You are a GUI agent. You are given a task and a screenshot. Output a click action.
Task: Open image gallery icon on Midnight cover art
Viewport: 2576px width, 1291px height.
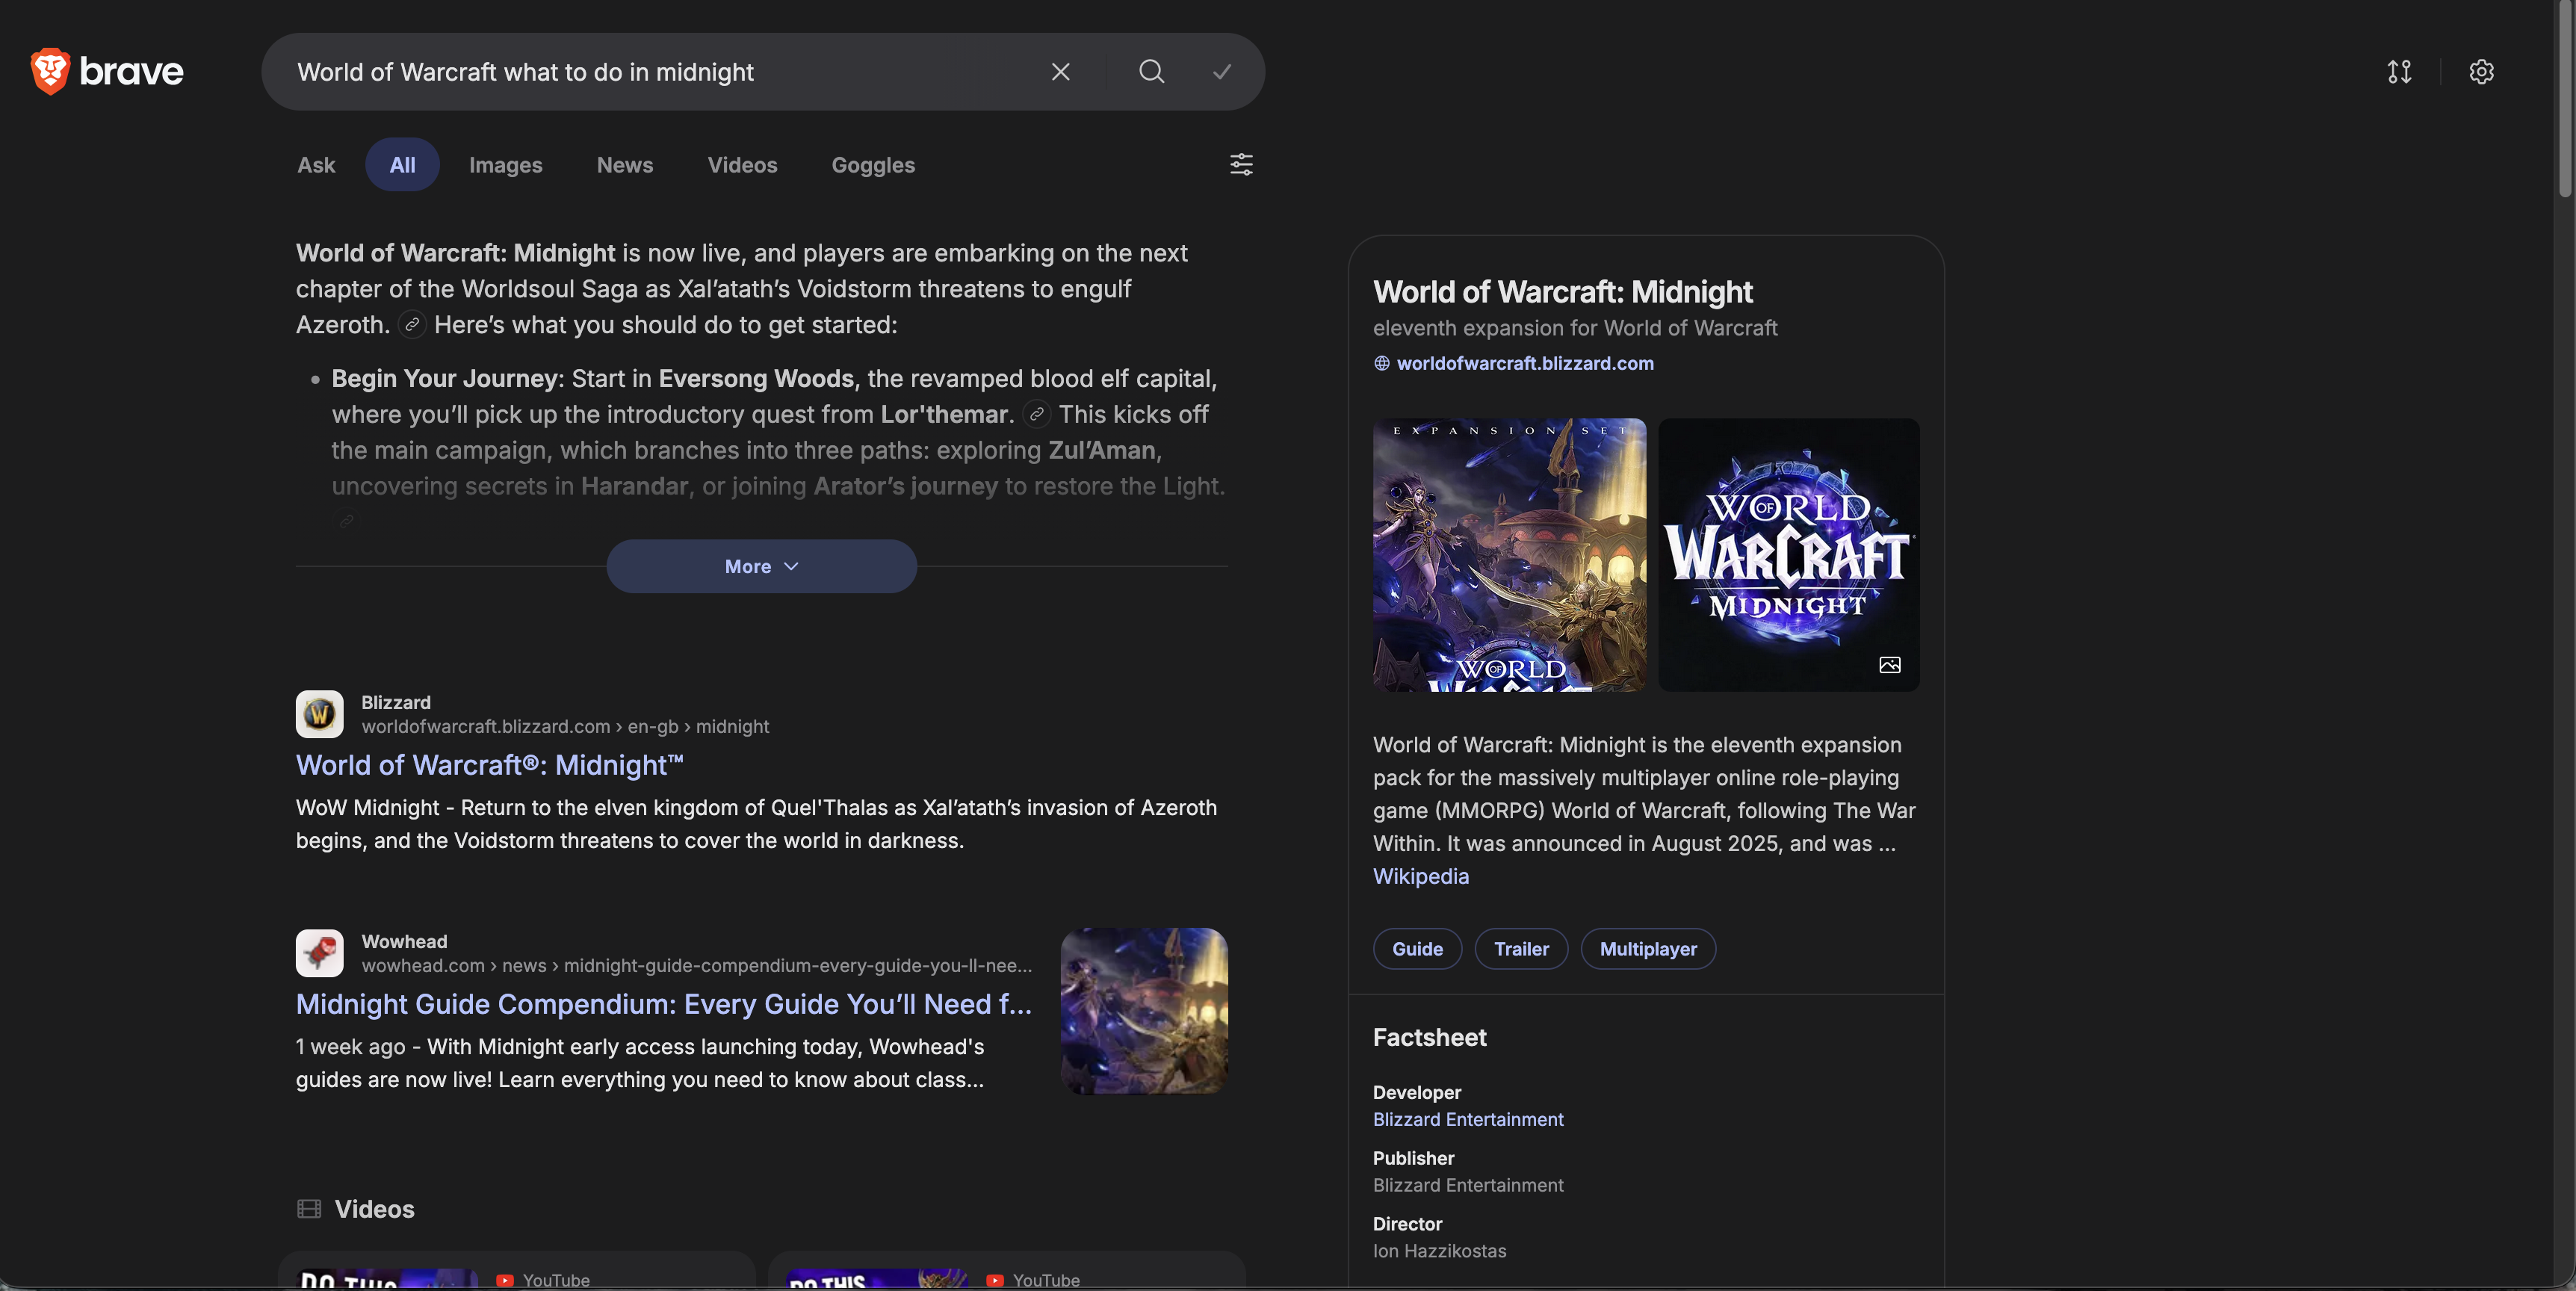tap(1889, 664)
